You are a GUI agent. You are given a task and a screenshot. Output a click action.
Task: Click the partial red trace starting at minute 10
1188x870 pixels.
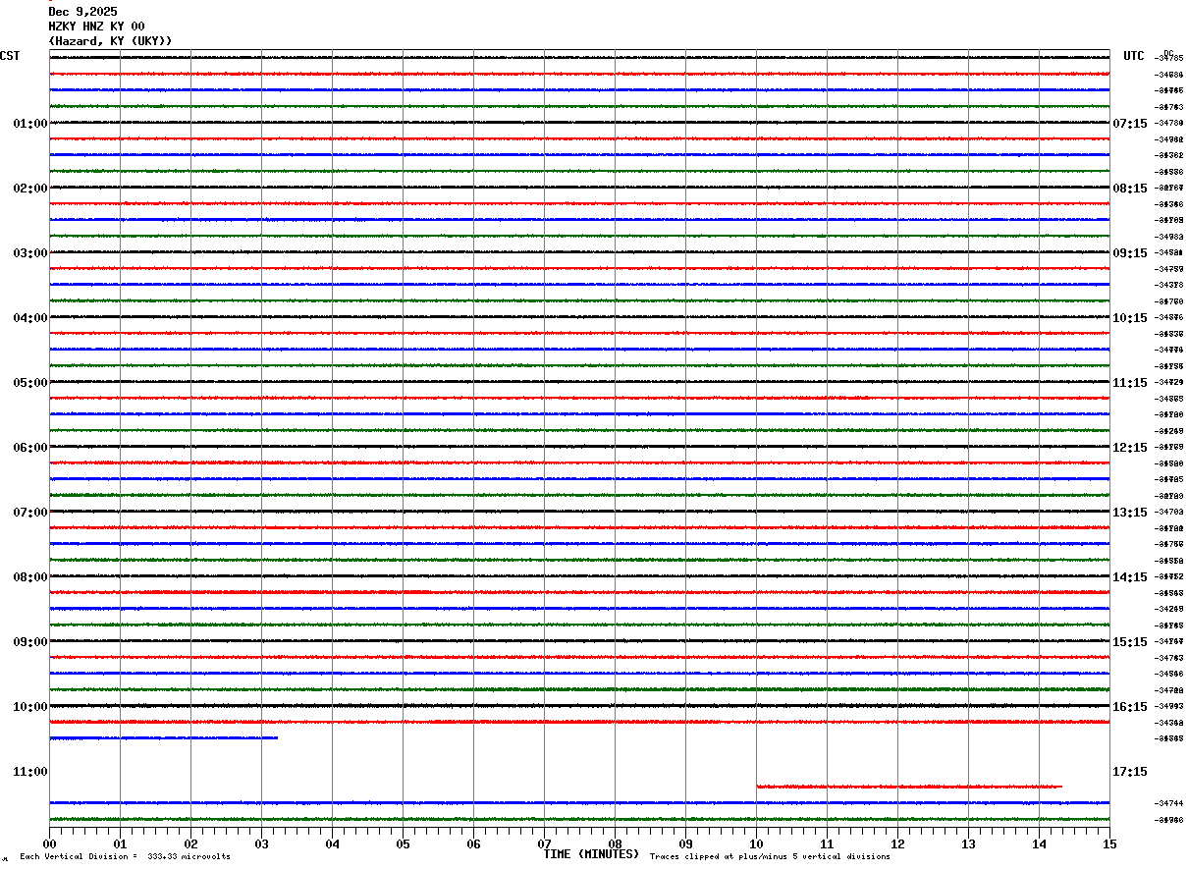pyautogui.click(x=909, y=787)
